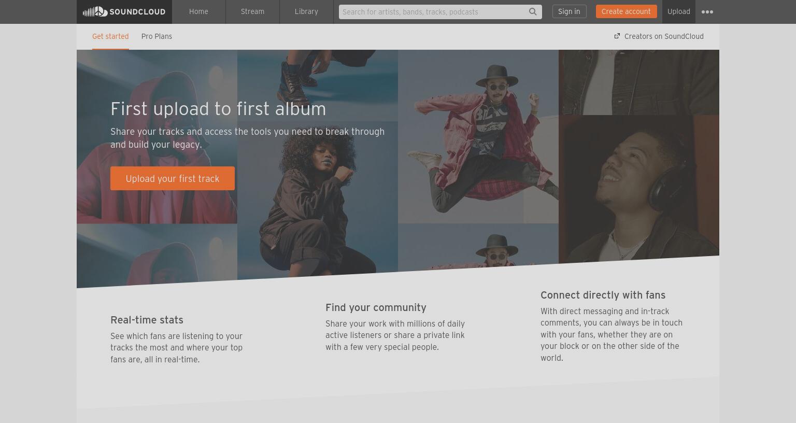Open the three-dots more menu
Viewport: 796px width, 423px height.
tap(707, 11)
